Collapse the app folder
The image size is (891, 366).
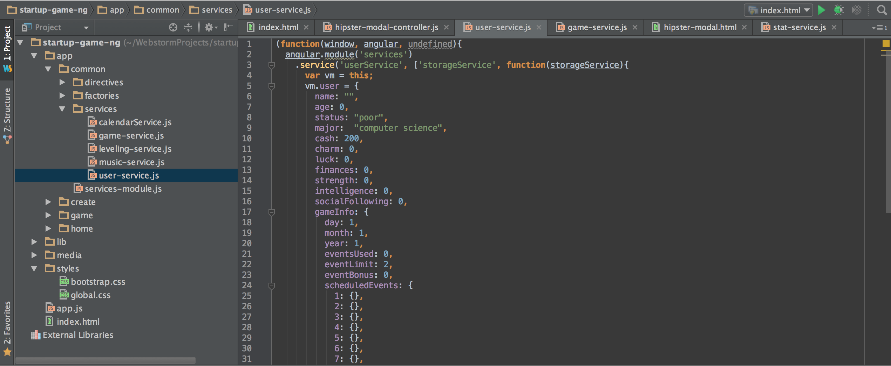point(34,56)
